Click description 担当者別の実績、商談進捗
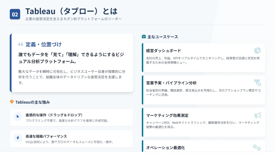This screenshot has height=154, width=275. point(203,92)
